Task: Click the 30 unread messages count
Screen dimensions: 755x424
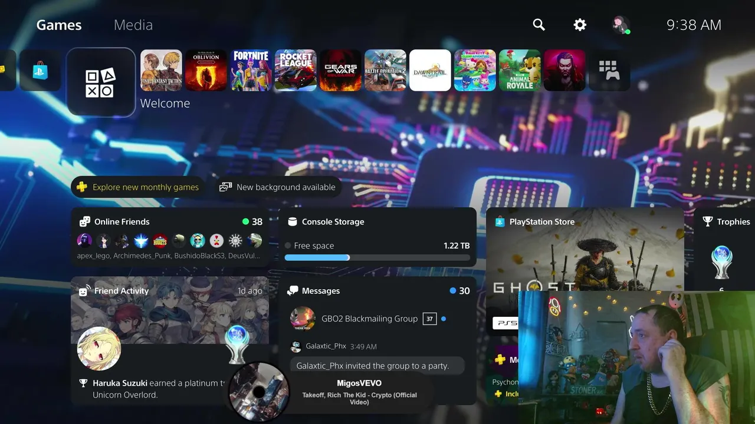Action: 464,290
